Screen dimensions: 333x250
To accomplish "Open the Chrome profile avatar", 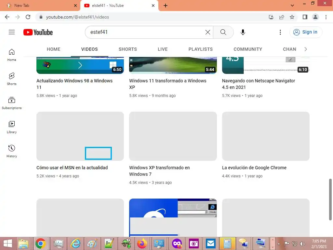I will 315,17.
